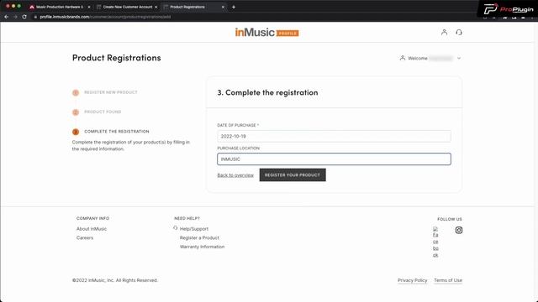Reload the page with browser refresh icon
The width and height of the screenshot is (538, 302).
click(x=24, y=17)
